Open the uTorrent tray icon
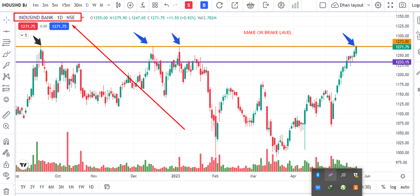This screenshot has height=196, width=420. [343, 188]
